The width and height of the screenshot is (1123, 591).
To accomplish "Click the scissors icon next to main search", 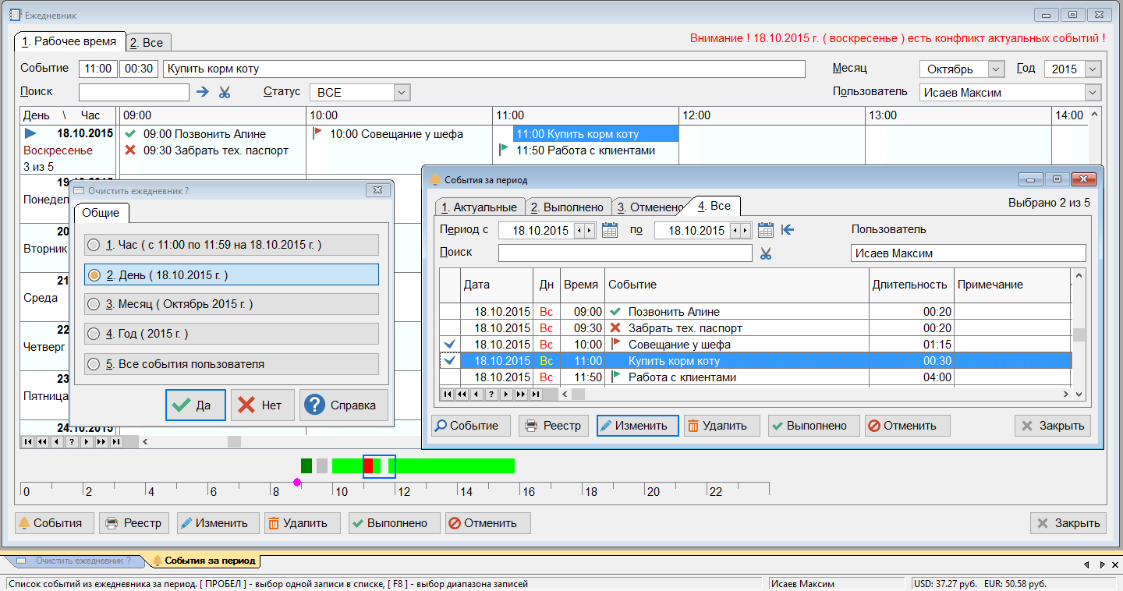I will coord(225,92).
